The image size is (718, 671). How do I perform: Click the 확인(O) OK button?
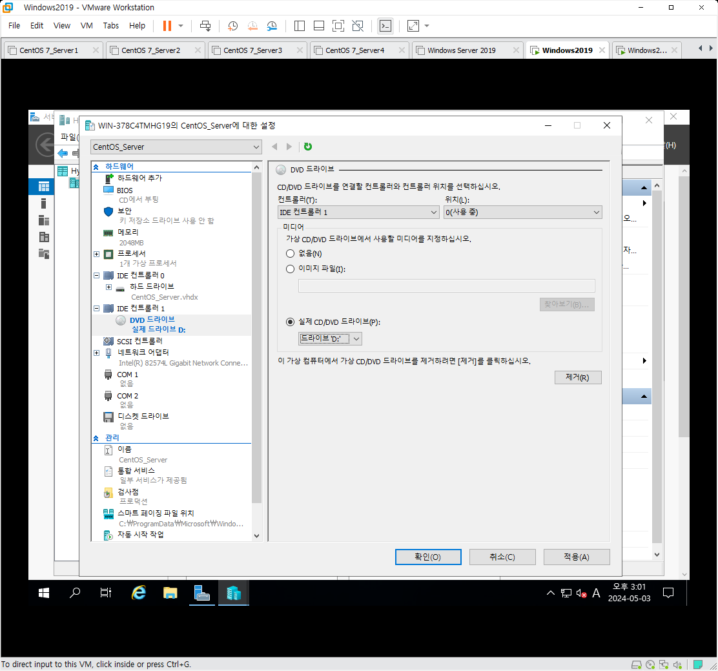tap(428, 557)
